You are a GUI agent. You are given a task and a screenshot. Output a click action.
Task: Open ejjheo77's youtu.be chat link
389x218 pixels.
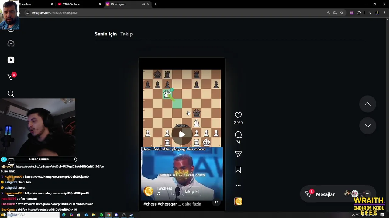coord(55,167)
